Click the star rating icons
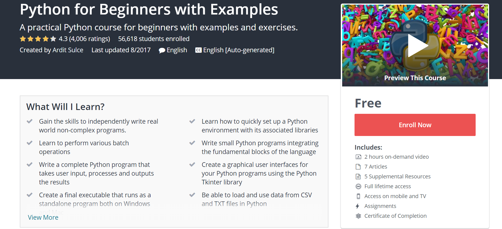 [38, 39]
